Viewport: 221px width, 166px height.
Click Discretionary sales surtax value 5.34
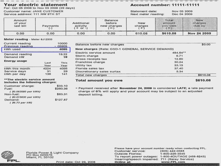coord(180,72)
